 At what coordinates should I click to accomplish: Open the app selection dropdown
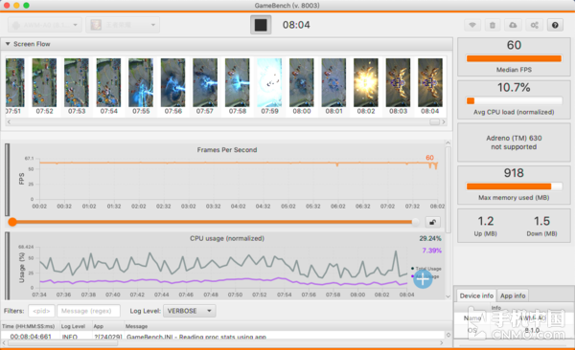click(123, 25)
